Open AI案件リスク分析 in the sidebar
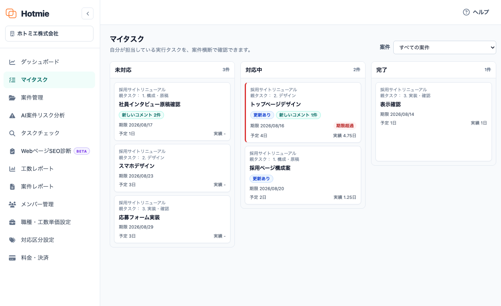Image resolution: width=501 pixels, height=306 pixels. pos(49,115)
